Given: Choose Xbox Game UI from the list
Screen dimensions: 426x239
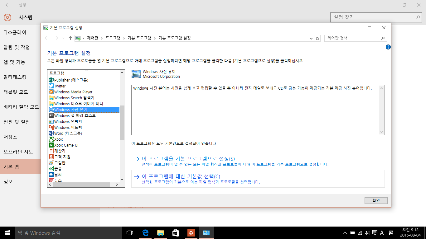Looking at the screenshot, I should pos(66,145).
